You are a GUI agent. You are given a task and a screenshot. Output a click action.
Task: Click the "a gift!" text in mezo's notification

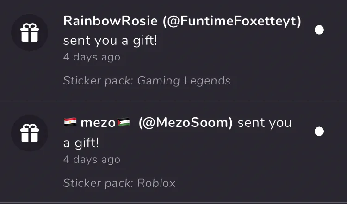click(x=81, y=143)
